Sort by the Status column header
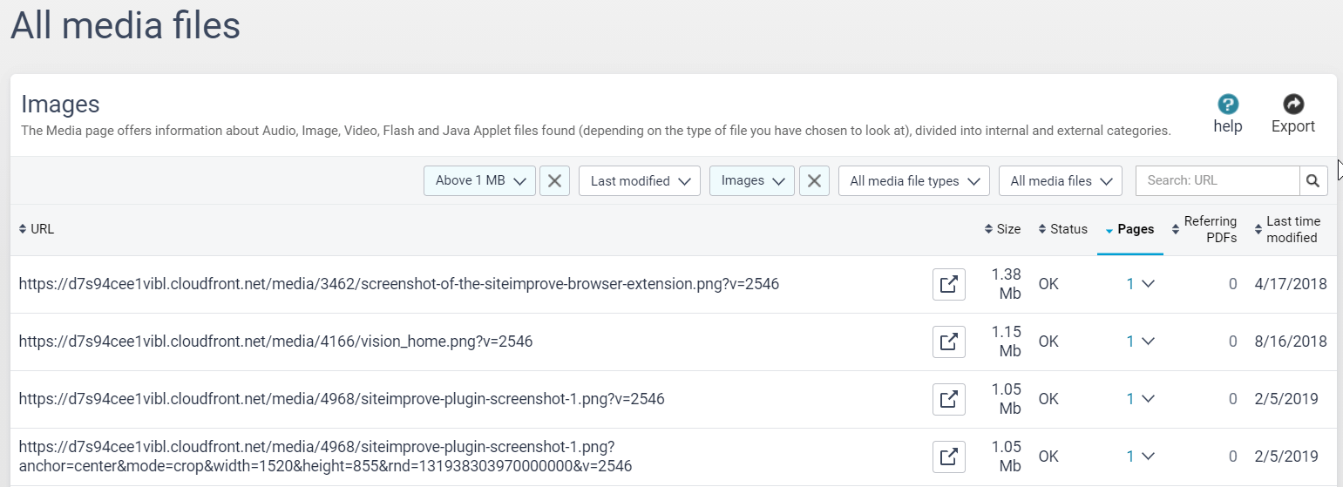 pos(1063,229)
